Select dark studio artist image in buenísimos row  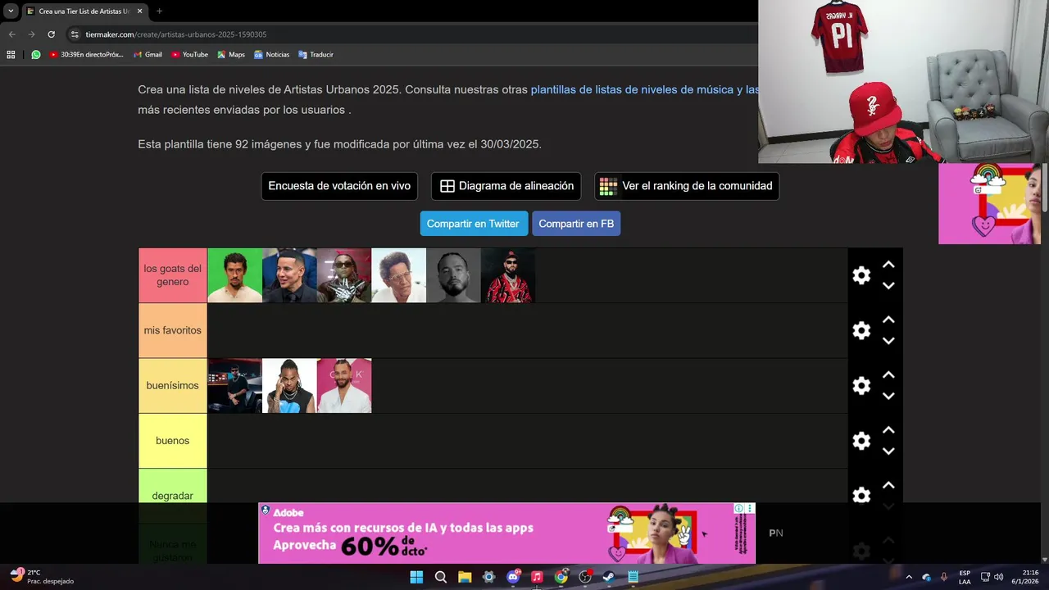[x=234, y=385]
